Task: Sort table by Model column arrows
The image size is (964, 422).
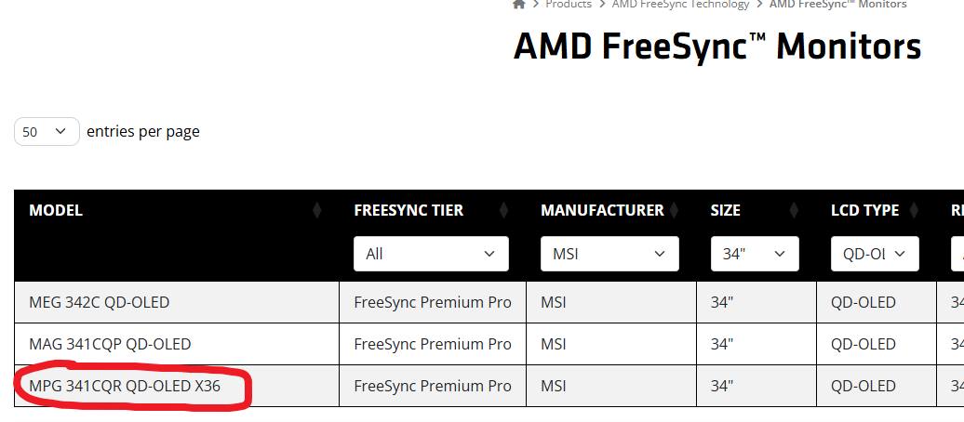Action: coord(317,210)
